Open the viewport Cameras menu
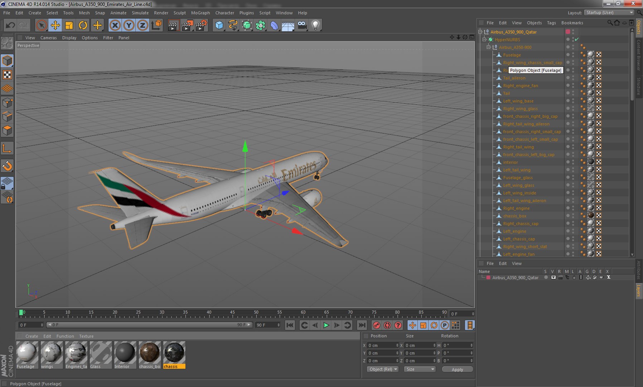The height and width of the screenshot is (387, 643). tap(48, 38)
